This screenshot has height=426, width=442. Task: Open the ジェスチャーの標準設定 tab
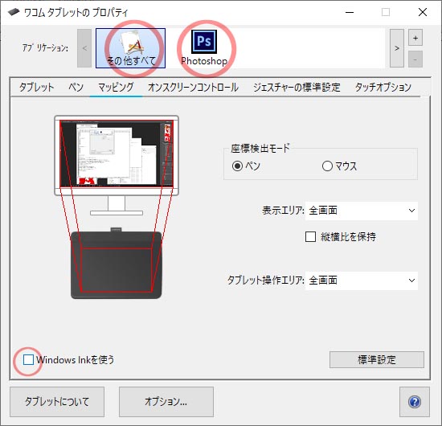pyautogui.click(x=297, y=87)
